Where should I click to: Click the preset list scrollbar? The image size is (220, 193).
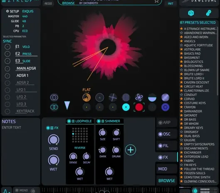coord(218,61)
